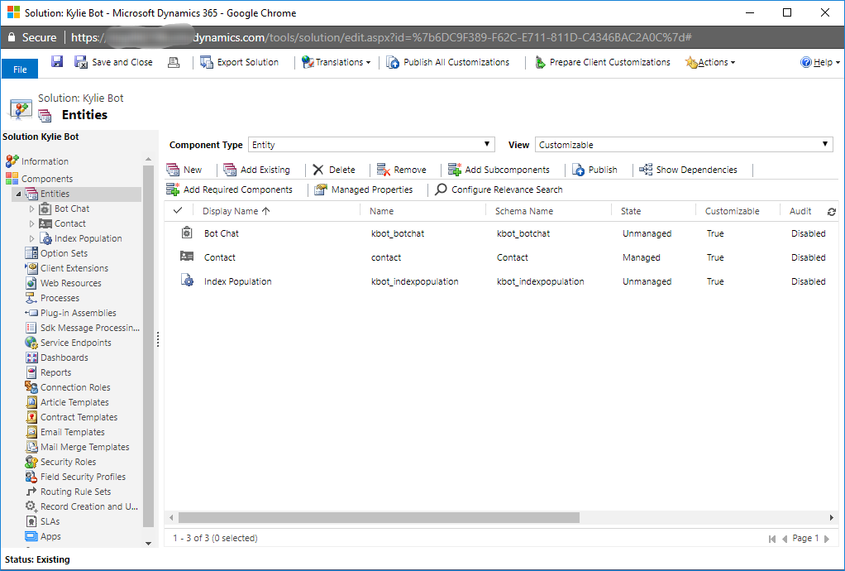Open Plug-in Assemblies in sidebar
This screenshot has height=571, width=845.
70,313
